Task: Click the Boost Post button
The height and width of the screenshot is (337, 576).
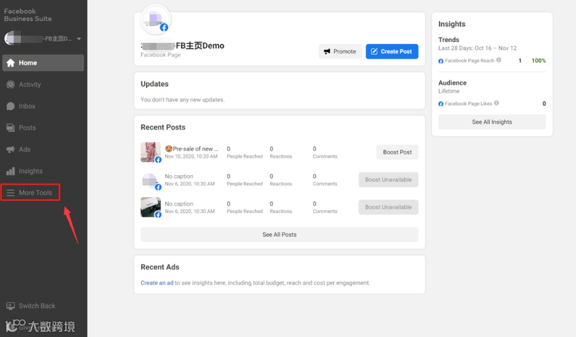Action: click(397, 152)
